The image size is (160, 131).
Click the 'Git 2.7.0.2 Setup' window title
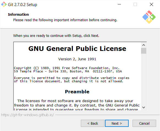pos(23,5)
